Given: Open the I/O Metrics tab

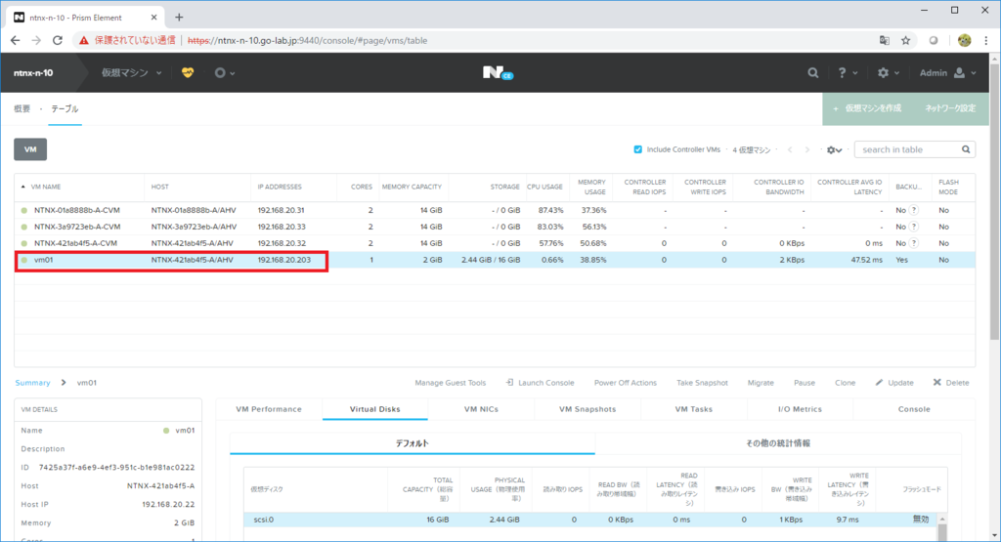Looking at the screenshot, I should point(800,409).
